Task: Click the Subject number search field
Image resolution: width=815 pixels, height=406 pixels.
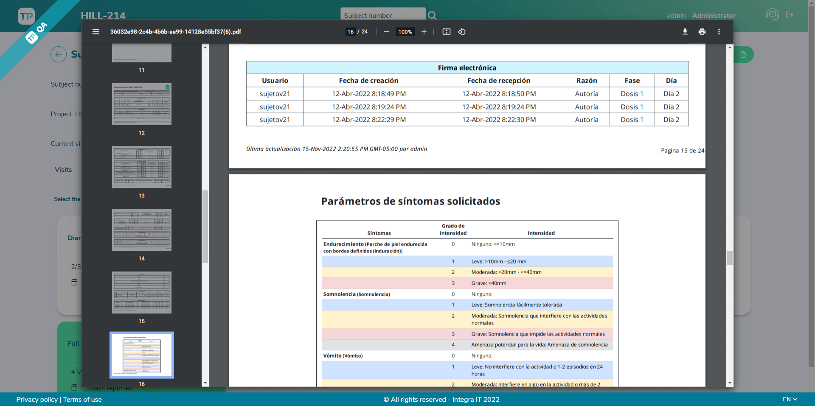Action: (x=383, y=14)
